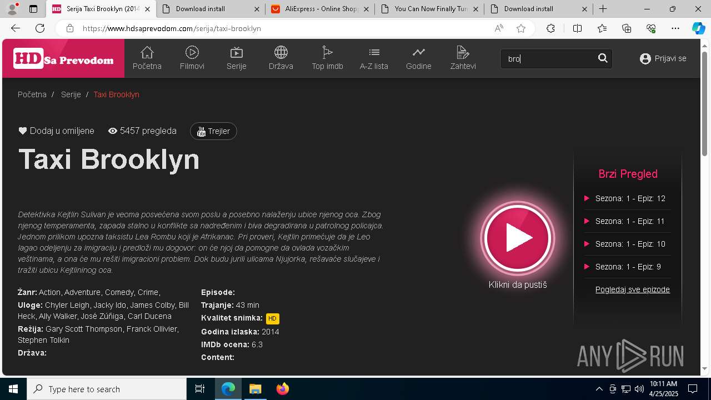
Task: Open the Zahtevi requests page
Action: pyautogui.click(x=463, y=58)
